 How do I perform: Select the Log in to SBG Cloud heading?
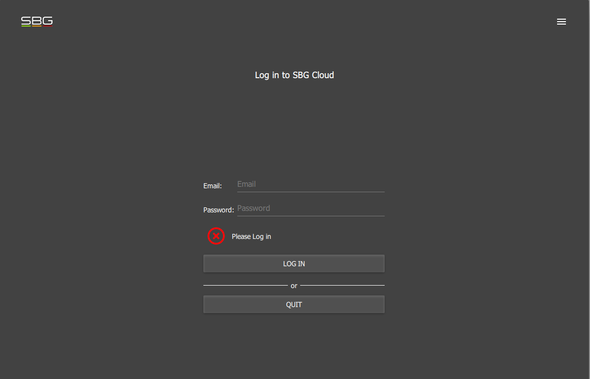294,75
